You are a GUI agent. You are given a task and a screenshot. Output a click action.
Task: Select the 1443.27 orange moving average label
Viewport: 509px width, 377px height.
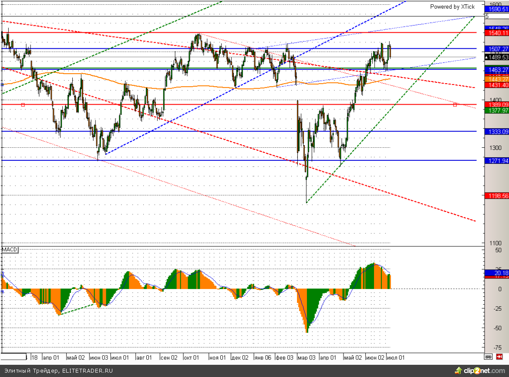click(497, 79)
